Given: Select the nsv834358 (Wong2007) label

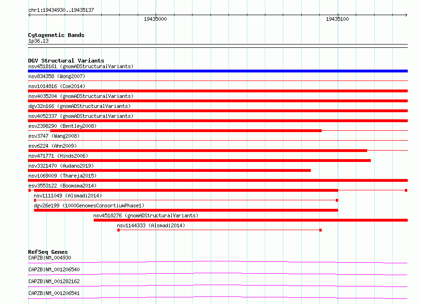Looking at the screenshot, I should (57, 76).
